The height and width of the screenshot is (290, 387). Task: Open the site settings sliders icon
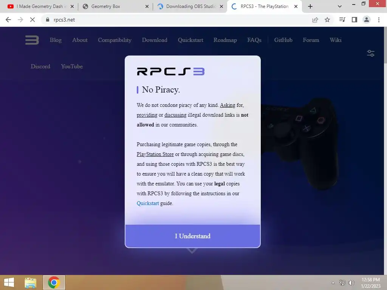370,53
